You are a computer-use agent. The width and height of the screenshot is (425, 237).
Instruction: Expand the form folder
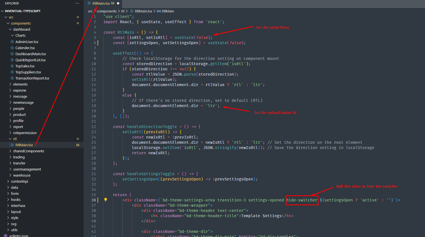(8, 193)
